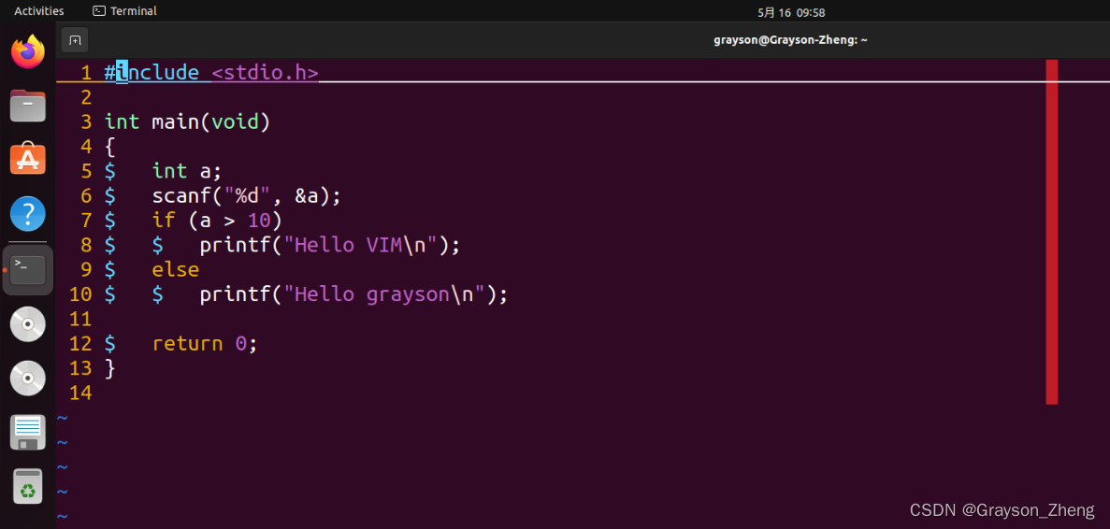Viewport: 1110px width, 529px height.
Task: Open the Terminal app menu
Action: [125, 11]
